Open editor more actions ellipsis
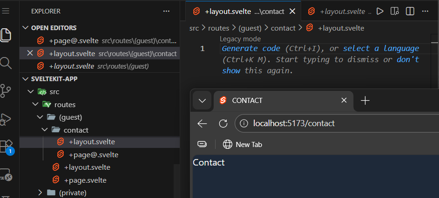The width and height of the screenshot is (439, 198). [x=425, y=11]
